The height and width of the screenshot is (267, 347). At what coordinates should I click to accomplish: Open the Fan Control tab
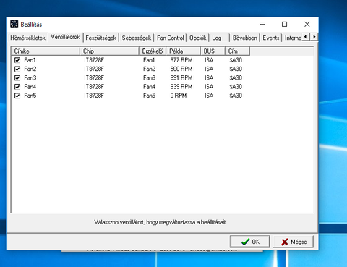170,38
